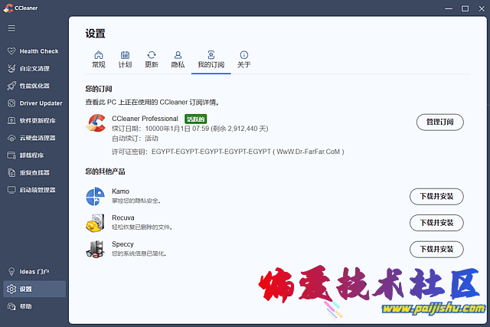Switch to the 计划 settings tab
Screen dimensions: 490x327
pyautogui.click(x=125, y=60)
